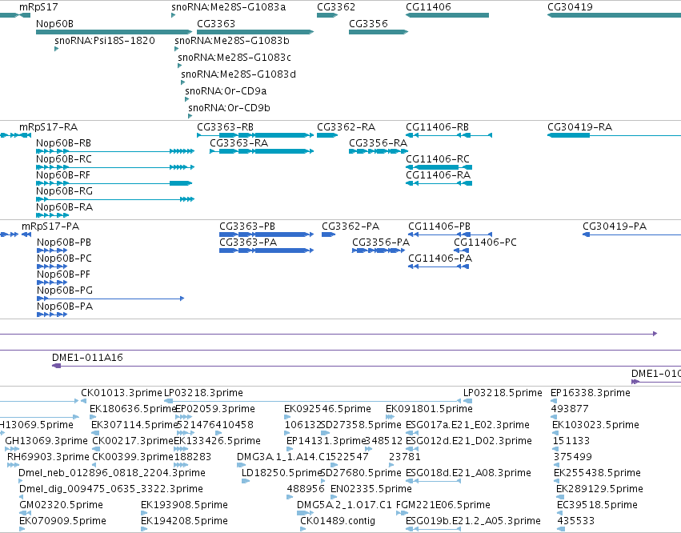
Task: Select Dmel_dig_009475_0635_3322.3prime entry
Action: click(110, 489)
